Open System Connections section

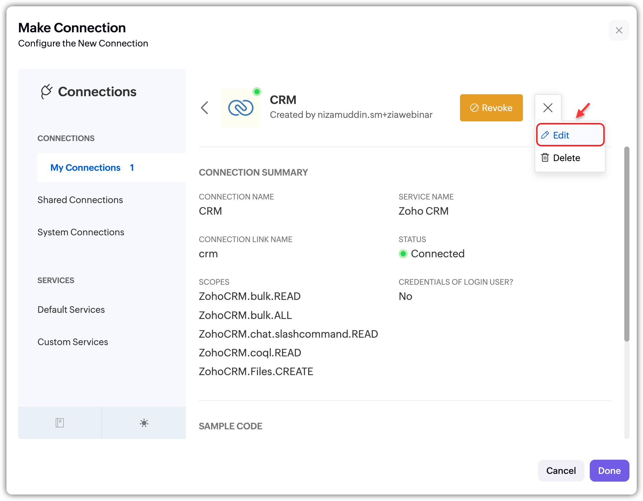81,232
